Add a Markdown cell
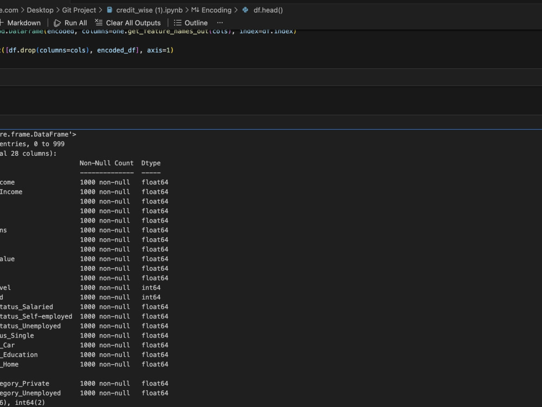Viewport: 542px width, 407px height. point(21,23)
